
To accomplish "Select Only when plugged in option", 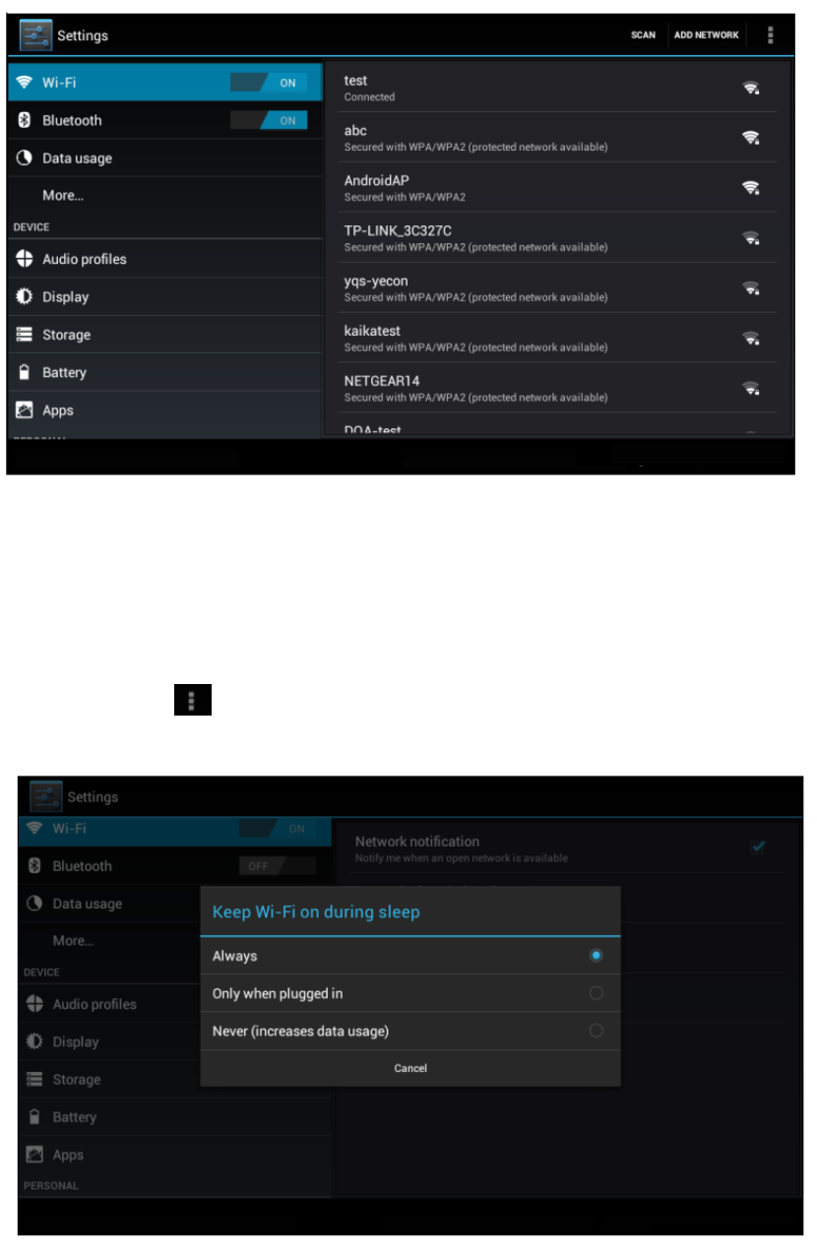I will (x=410, y=993).
